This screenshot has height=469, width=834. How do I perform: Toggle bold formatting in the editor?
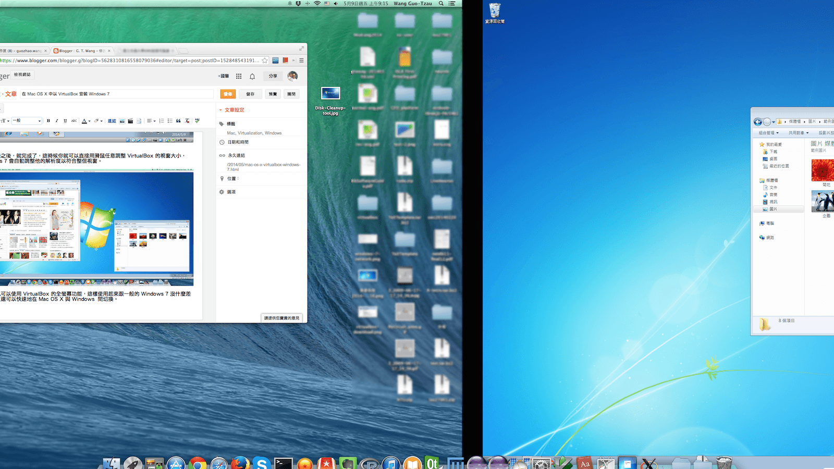point(48,121)
